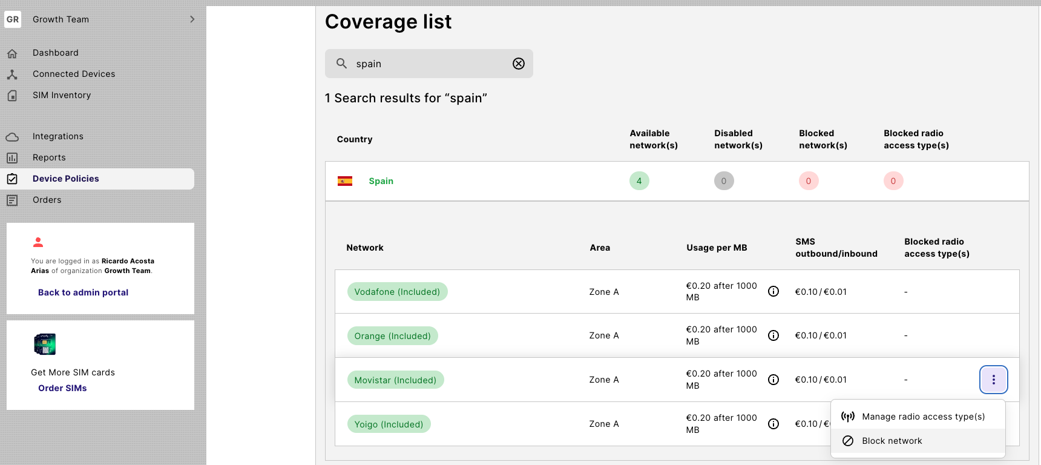Collapse the Spain country row

pyautogui.click(x=677, y=181)
